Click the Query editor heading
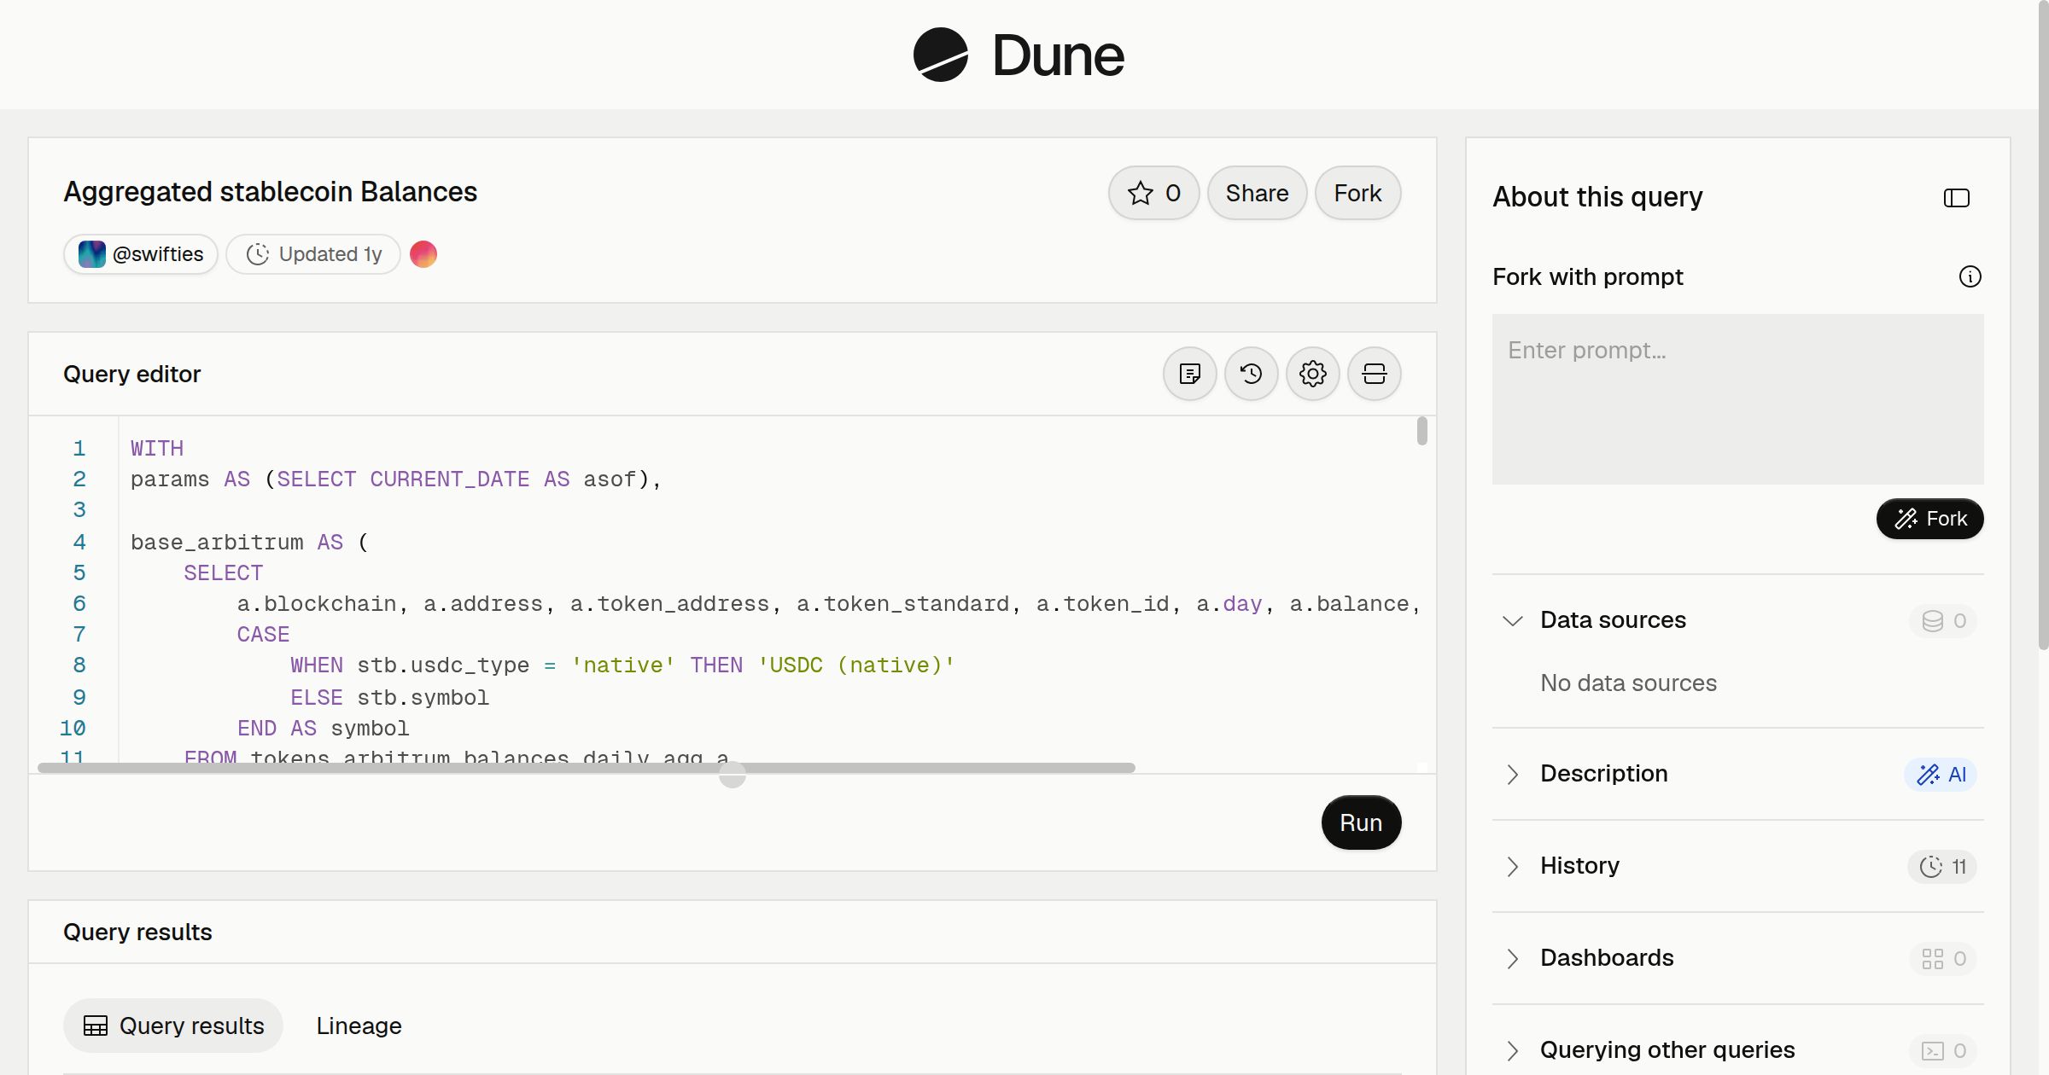This screenshot has height=1075, width=2049. tap(131, 374)
